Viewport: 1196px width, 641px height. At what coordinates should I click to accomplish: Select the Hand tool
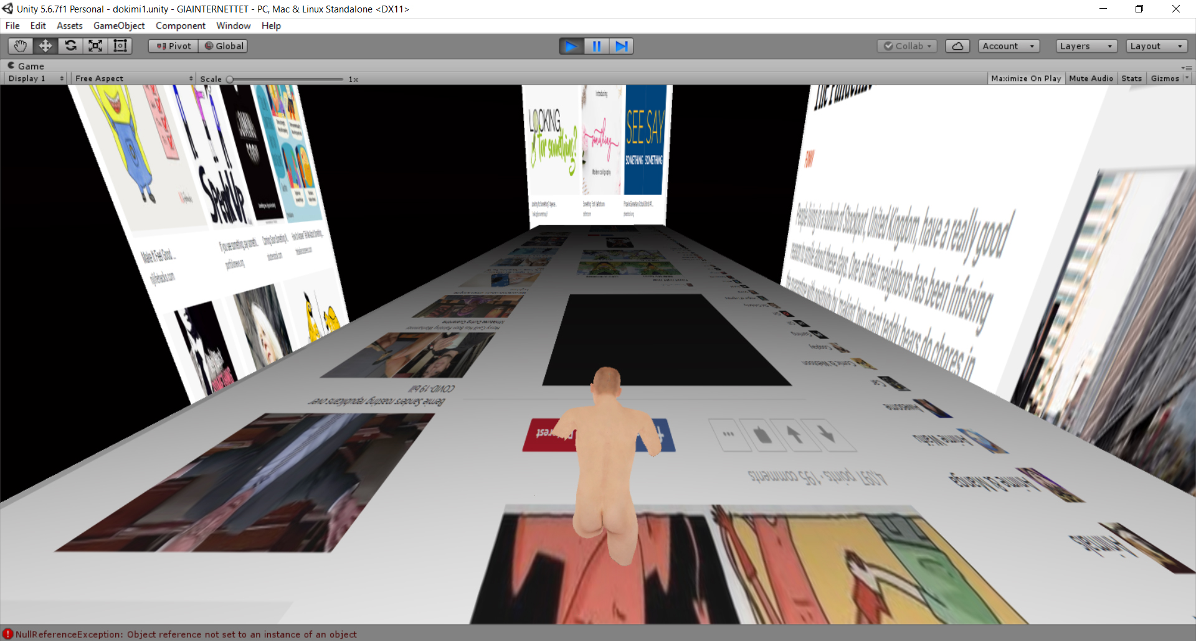21,46
